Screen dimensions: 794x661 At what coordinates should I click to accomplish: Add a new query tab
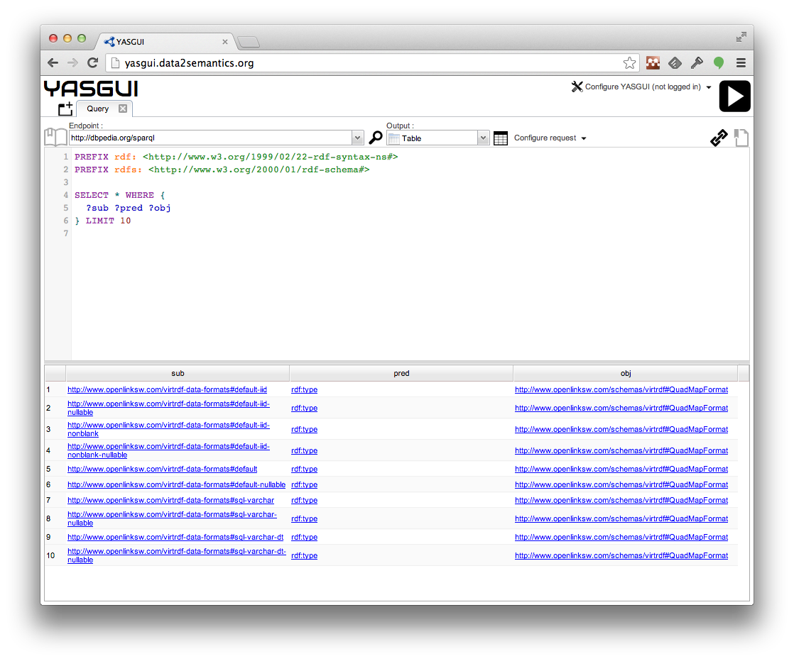[65, 109]
